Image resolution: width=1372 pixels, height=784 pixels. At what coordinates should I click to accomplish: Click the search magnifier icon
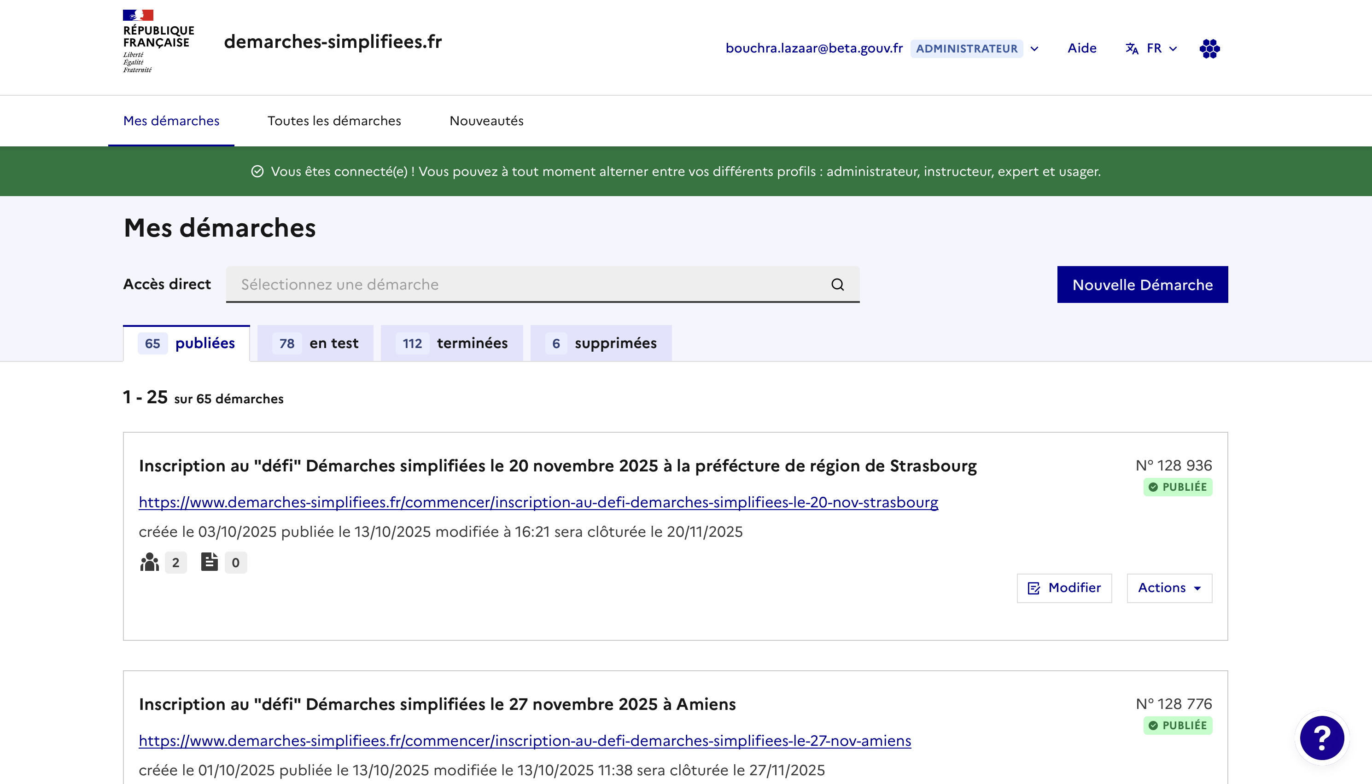tap(837, 285)
